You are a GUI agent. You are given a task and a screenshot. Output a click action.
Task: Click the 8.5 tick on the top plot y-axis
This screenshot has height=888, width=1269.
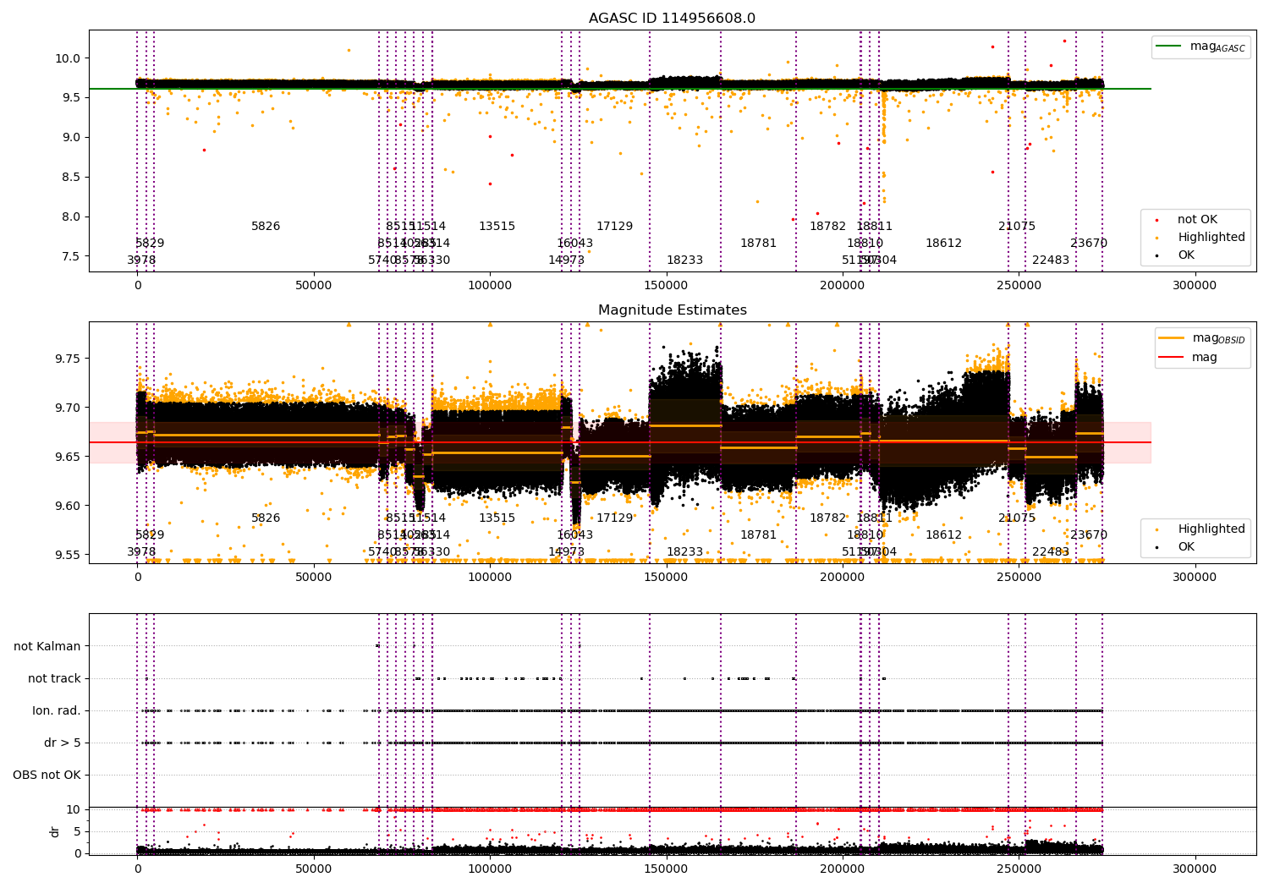pyautogui.click(x=69, y=178)
